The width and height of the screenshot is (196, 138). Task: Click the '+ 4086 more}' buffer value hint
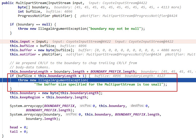point(169,50)
